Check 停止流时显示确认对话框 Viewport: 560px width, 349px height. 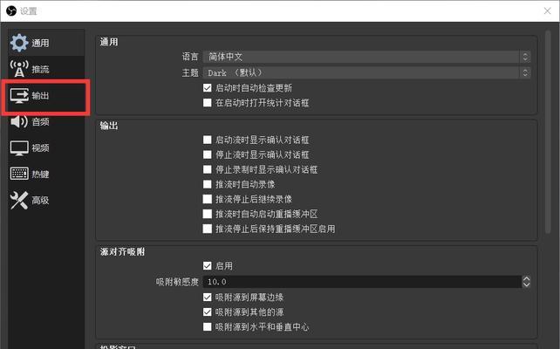click(x=207, y=154)
